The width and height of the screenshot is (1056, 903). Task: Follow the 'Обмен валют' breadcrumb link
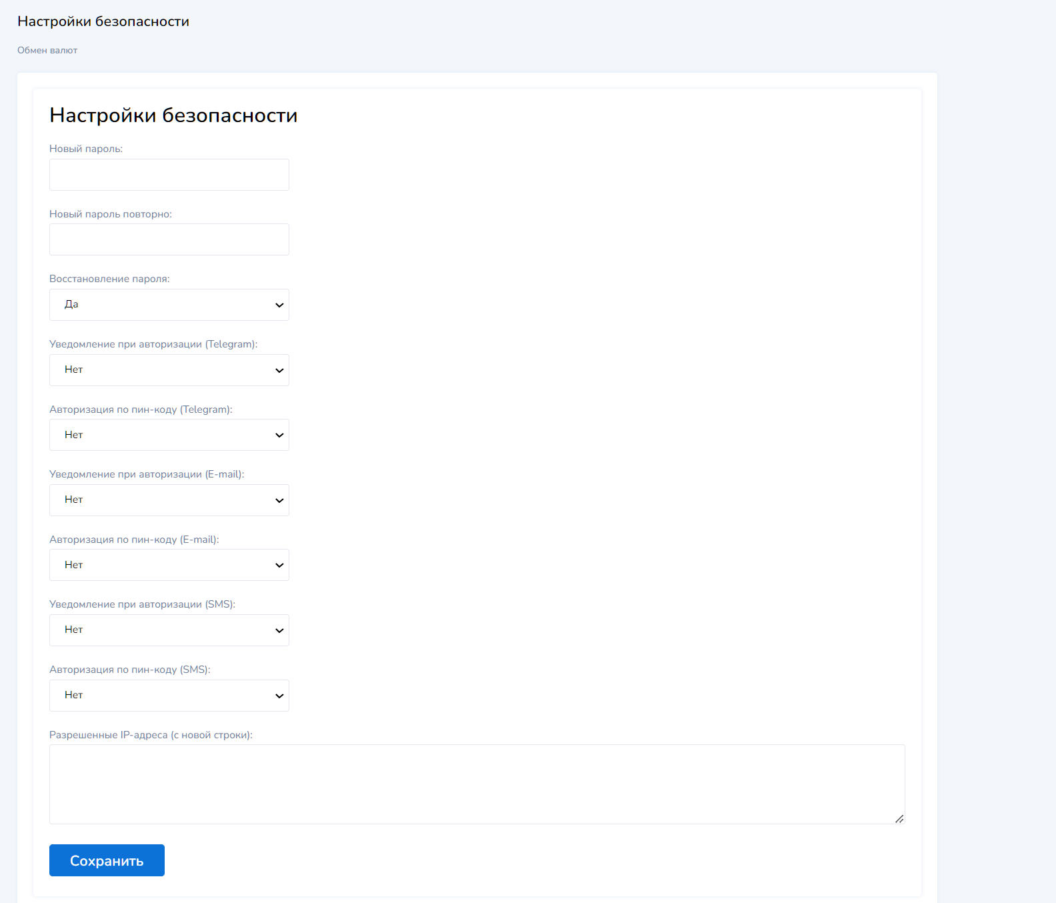pyautogui.click(x=47, y=51)
